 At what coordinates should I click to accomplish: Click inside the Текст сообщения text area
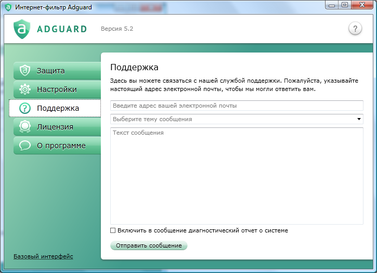[x=237, y=176]
